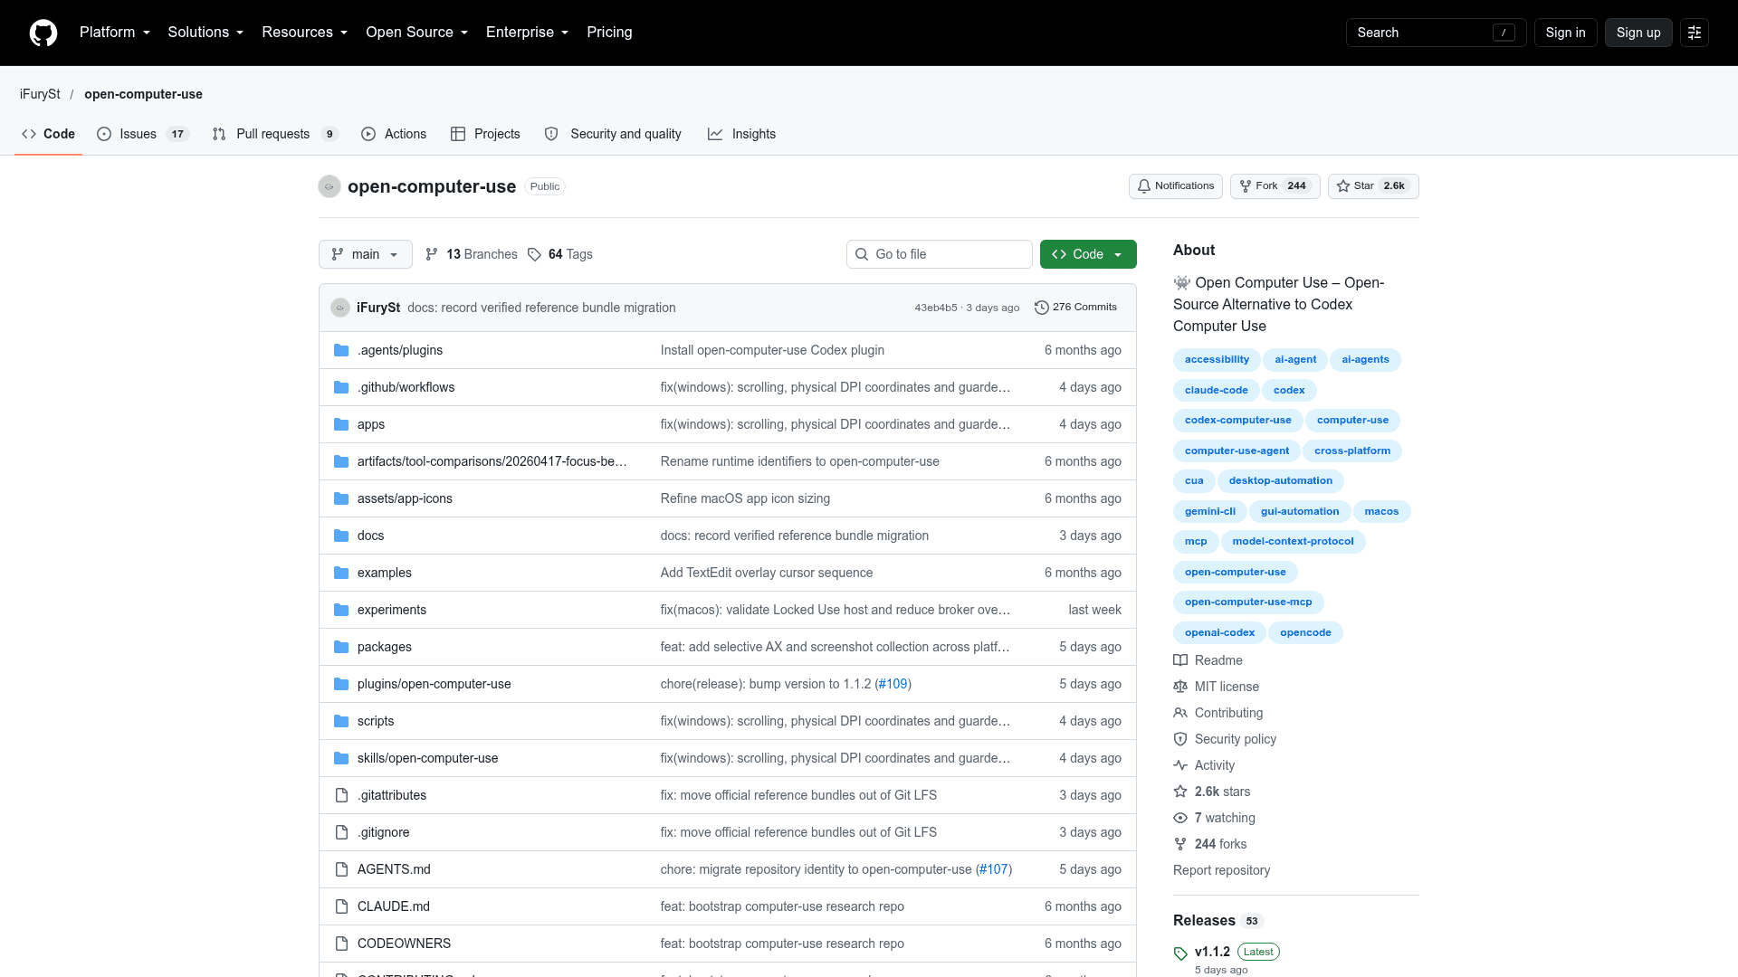Screen dimensions: 1738x977
Task: Open the Pricing link
Action: pos(609,33)
